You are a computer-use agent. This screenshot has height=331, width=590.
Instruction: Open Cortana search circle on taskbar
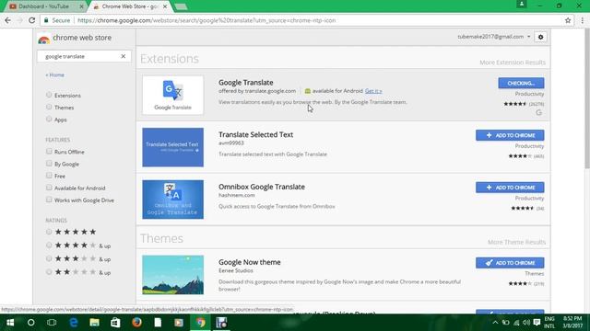click(x=30, y=323)
